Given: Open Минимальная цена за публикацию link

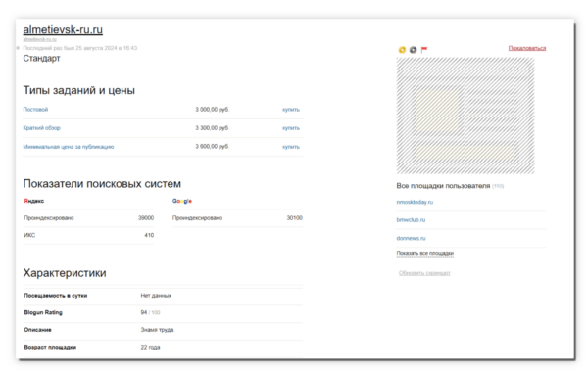Looking at the screenshot, I should point(69,147).
